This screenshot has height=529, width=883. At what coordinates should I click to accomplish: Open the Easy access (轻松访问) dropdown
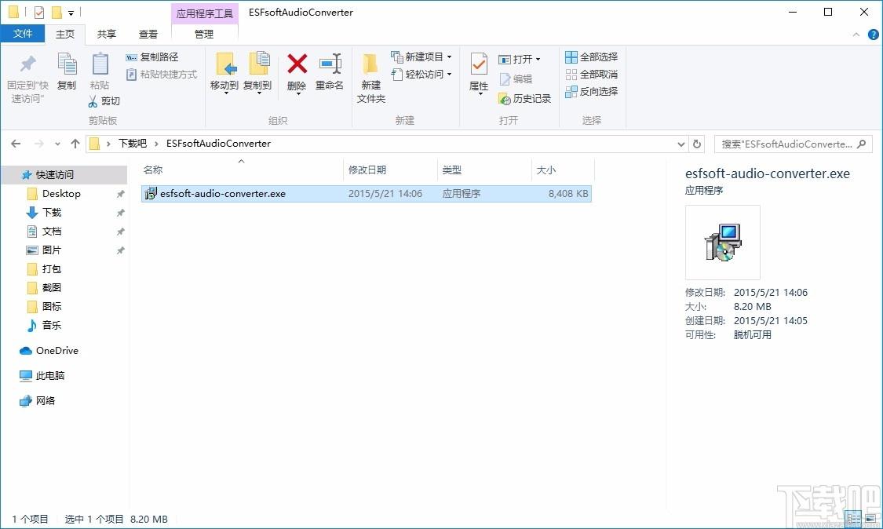pos(421,75)
